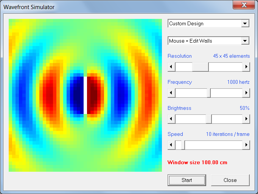
Task: Click the Speed label
Action: (175, 134)
